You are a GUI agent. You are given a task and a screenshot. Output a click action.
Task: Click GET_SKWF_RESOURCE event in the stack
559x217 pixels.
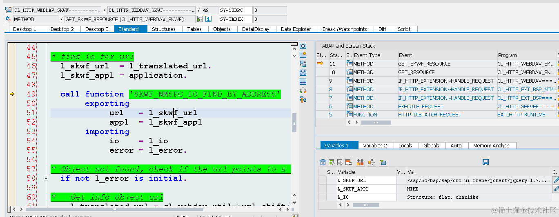click(x=424, y=64)
